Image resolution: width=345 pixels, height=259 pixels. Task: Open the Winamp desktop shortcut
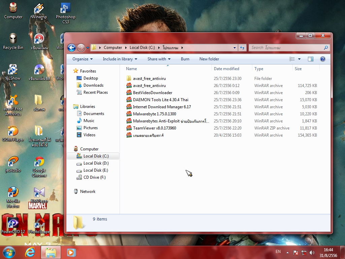point(39,11)
